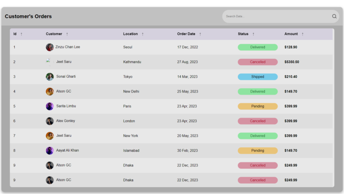This screenshot has height=194, width=344.
Task: Select the Aayat Ali Khan name
Action: (x=67, y=150)
